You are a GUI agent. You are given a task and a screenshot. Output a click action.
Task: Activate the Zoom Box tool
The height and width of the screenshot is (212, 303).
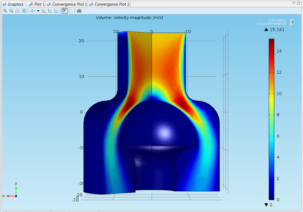click(x=17, y=11)
